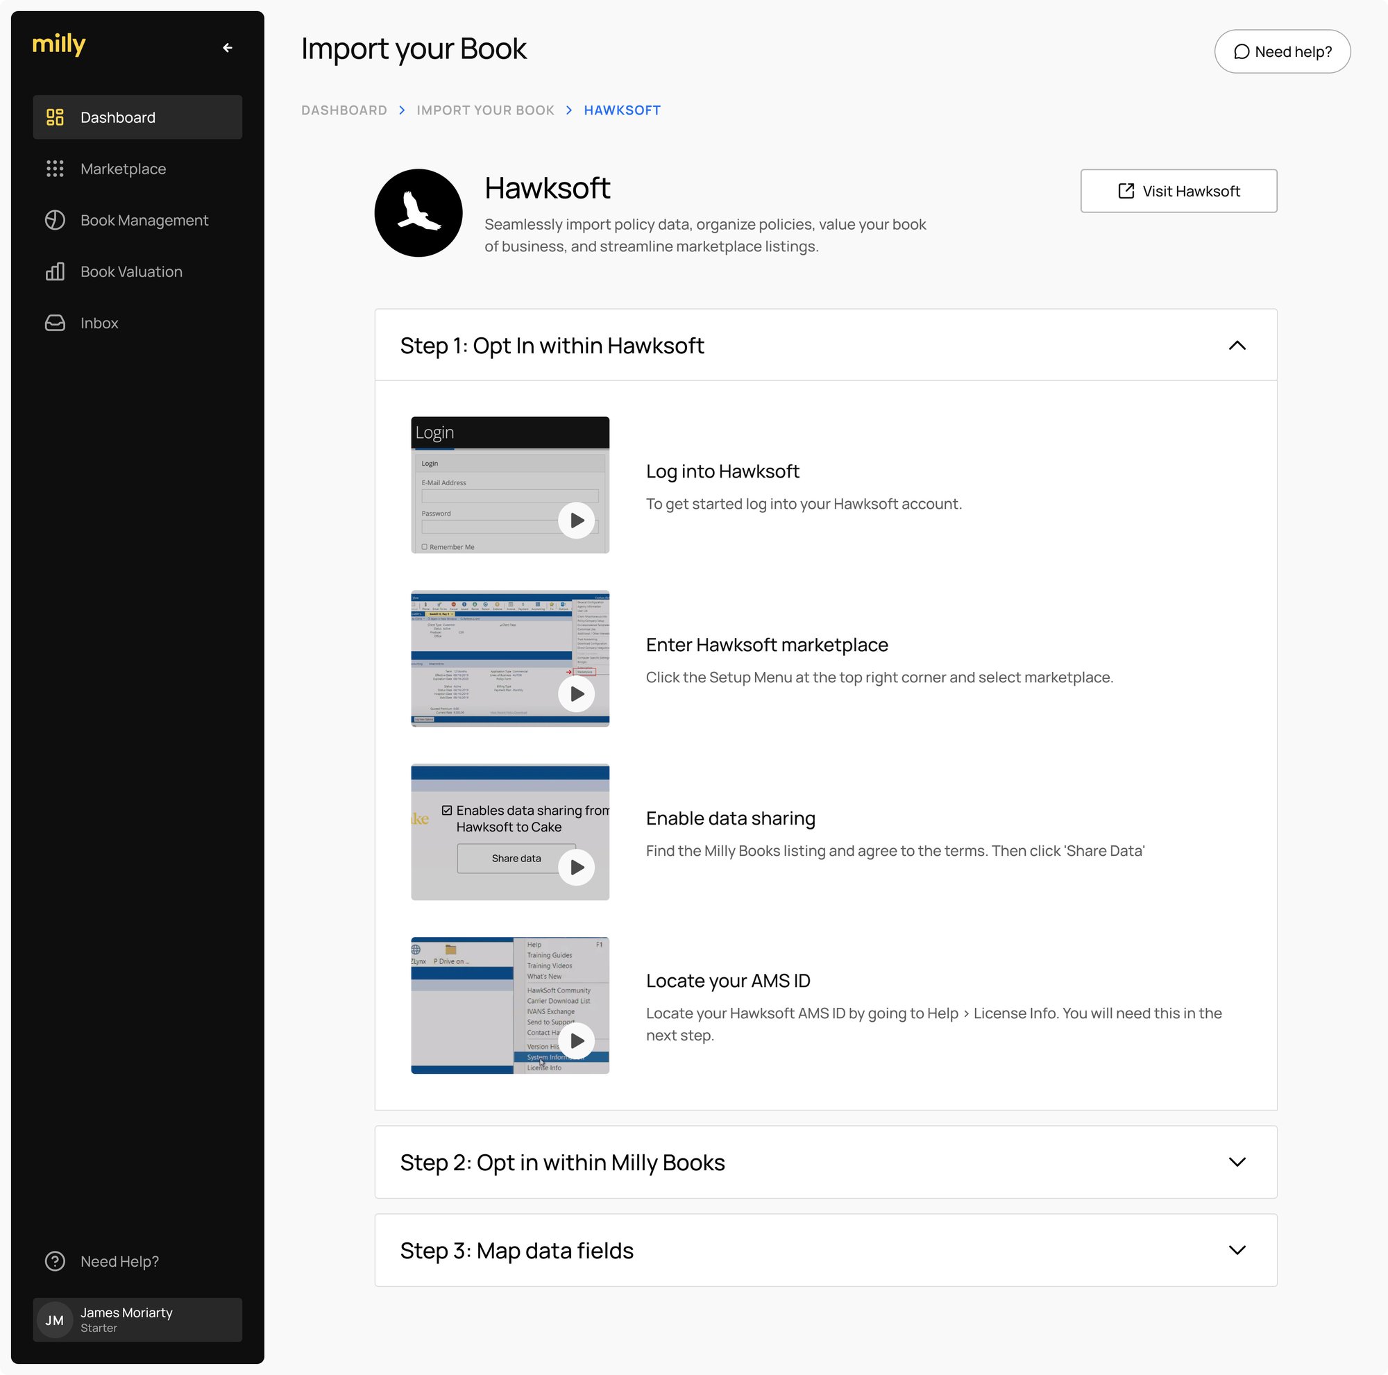This screenshot has width=1388, height=1375.
Task: Play the Enter Hawksoft marketplace video
Action: (576, 693)
